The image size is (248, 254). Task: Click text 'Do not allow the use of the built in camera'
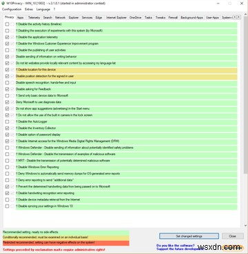click(54, 115)
